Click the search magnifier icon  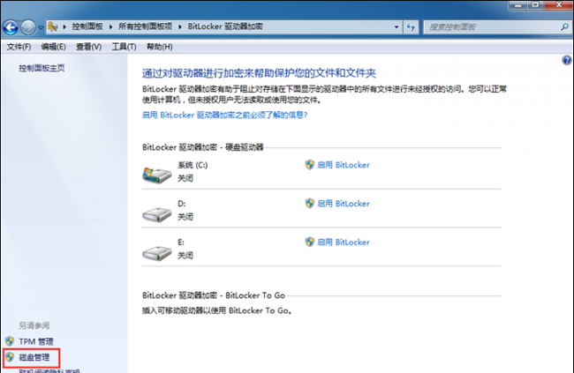point(565,26)
